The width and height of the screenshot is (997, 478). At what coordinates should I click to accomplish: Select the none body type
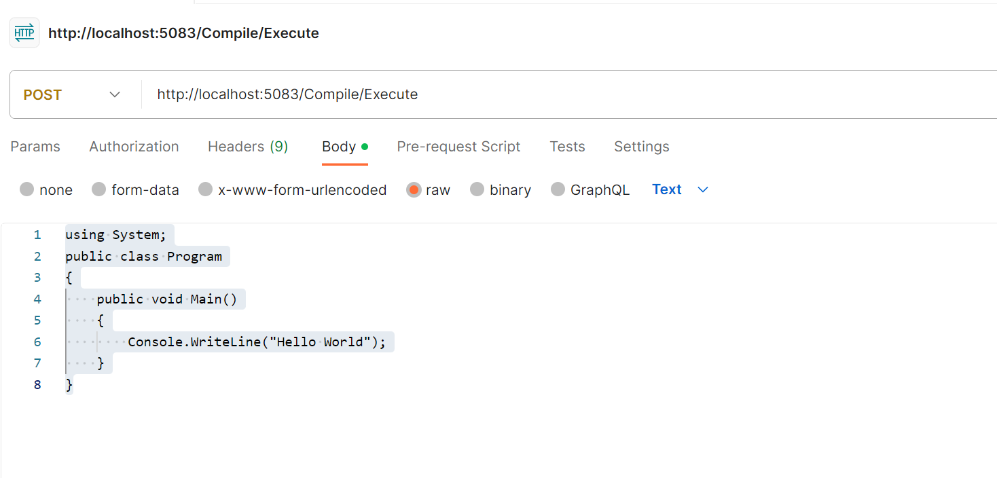pos(27,189)
